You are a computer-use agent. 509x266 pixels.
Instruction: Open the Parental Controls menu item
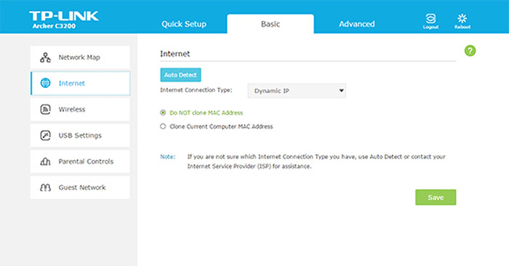pos(80,161)
